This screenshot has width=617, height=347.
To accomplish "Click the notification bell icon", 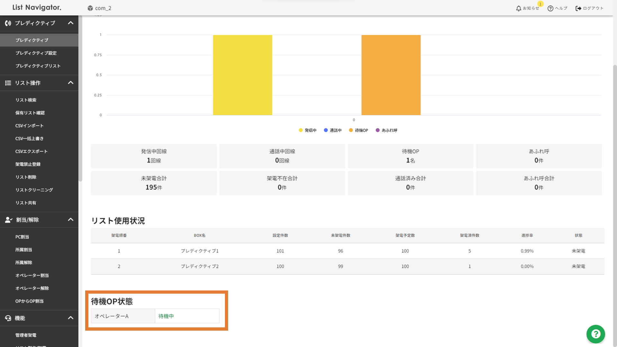I will [518, 8].
